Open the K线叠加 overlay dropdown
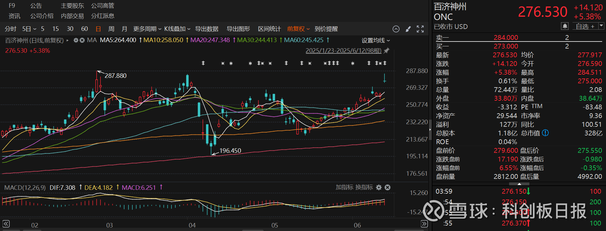606x231 pixels. [x=177, y=29]
